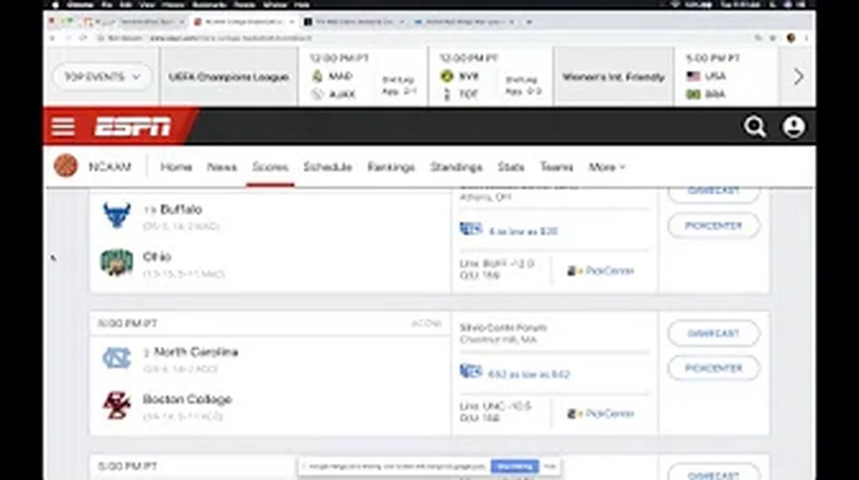Open the MAD vs AJAX match
Image resolution: width=859 pixels, height=480 pixels.
click(362, 77)
